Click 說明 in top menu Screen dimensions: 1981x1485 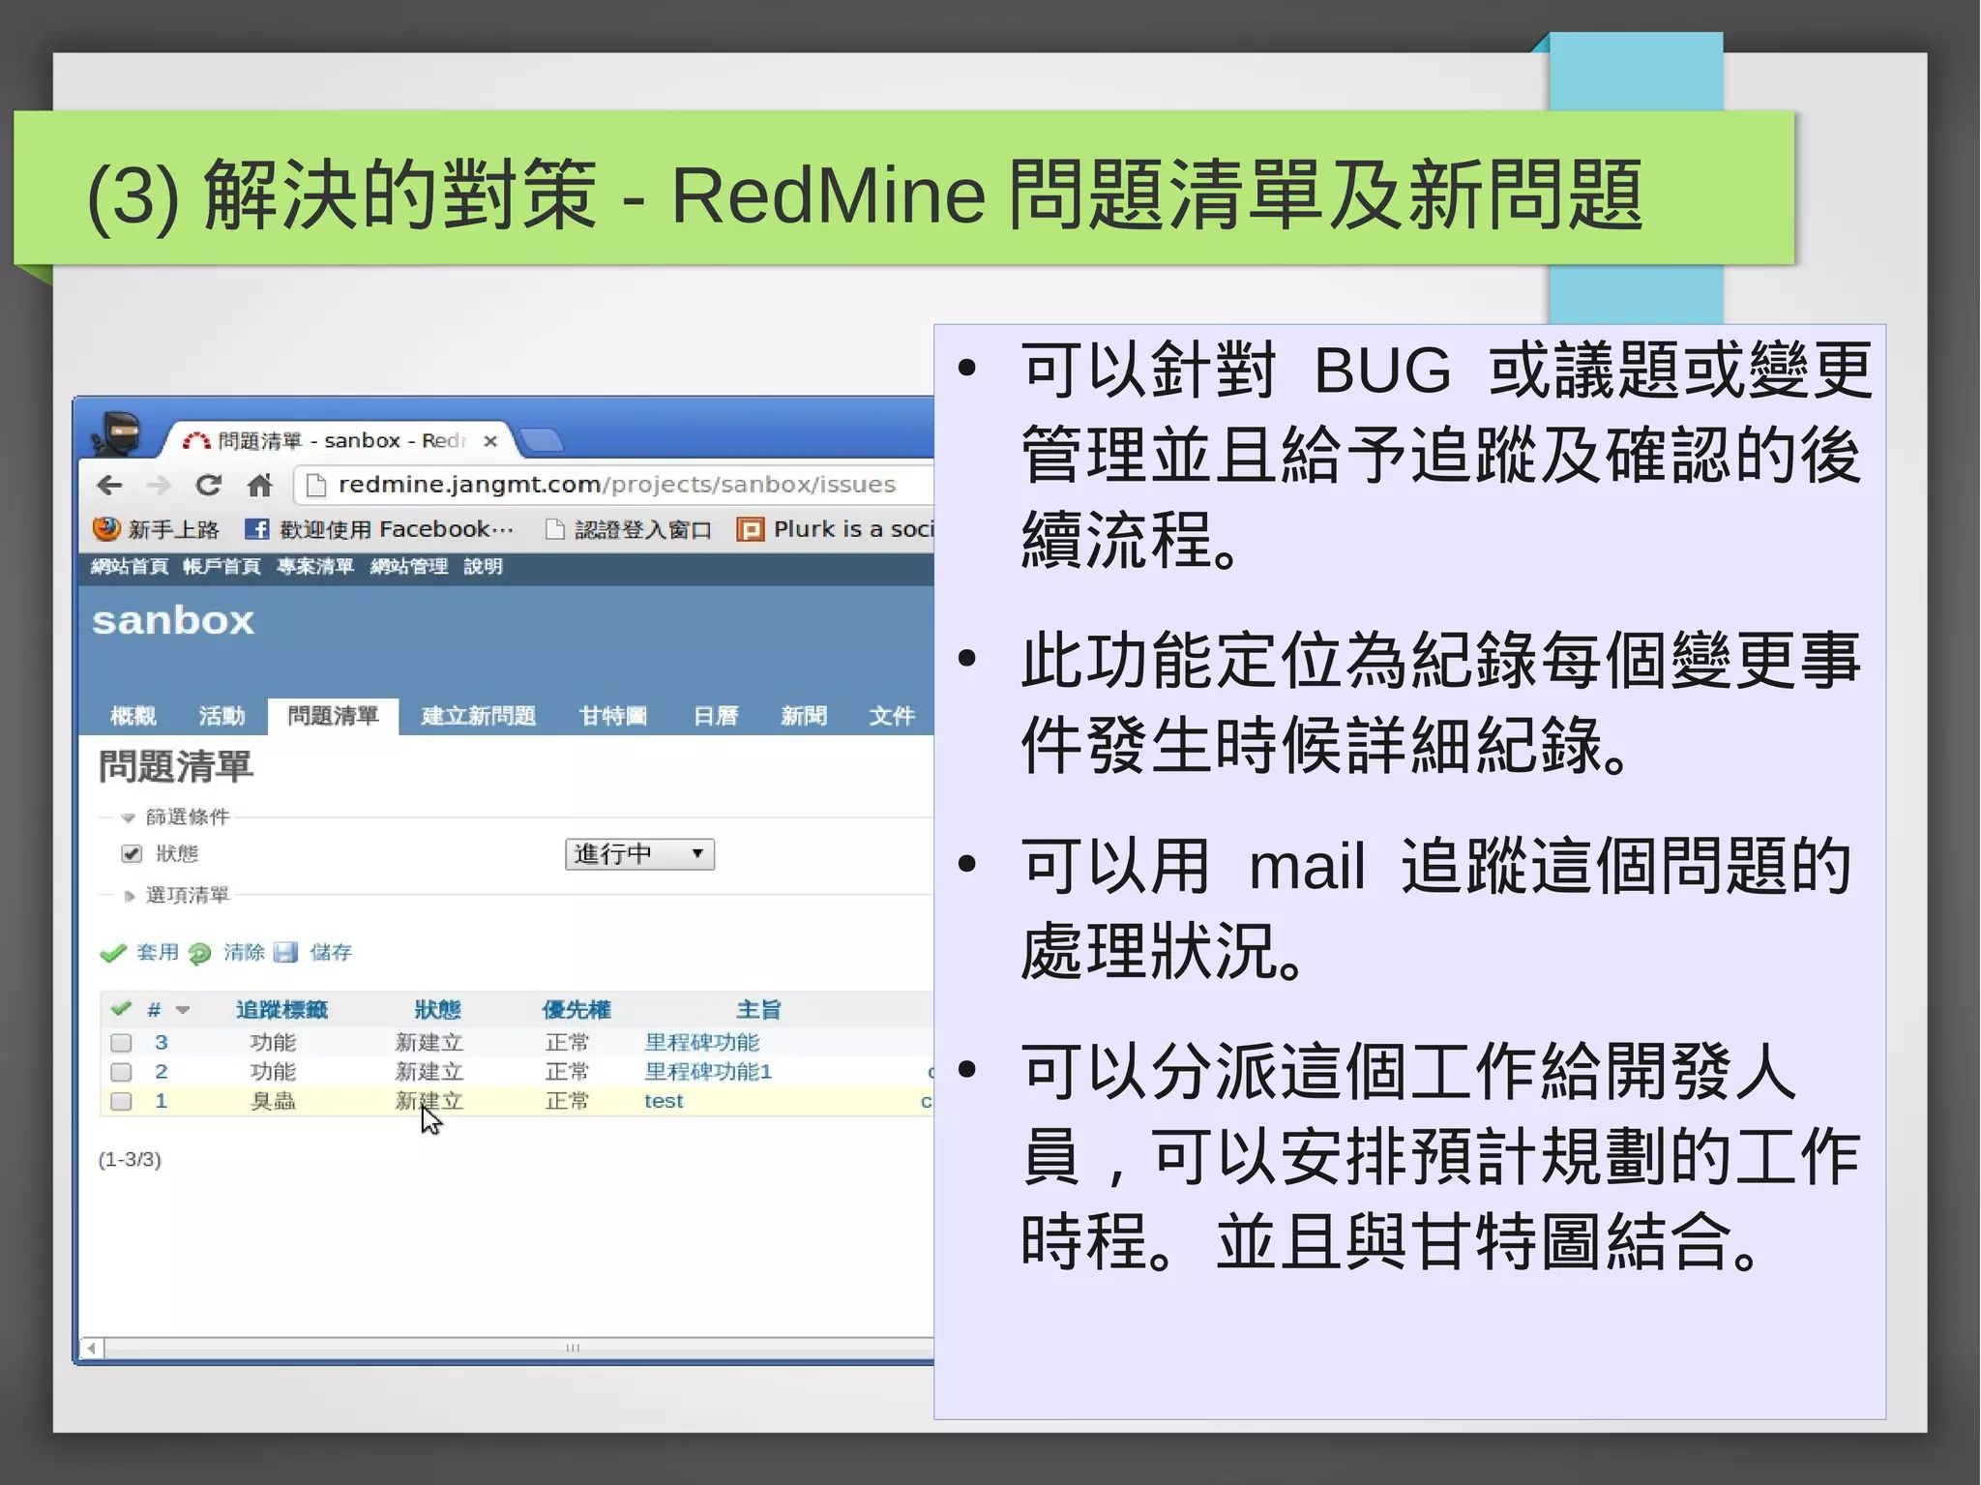point(483,567)
